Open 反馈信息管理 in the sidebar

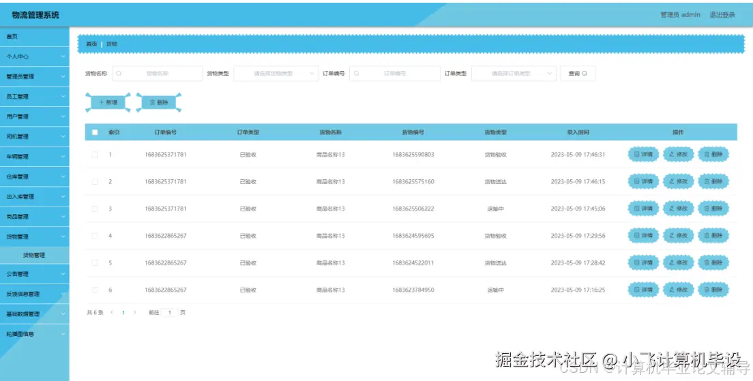coord(35,294)
